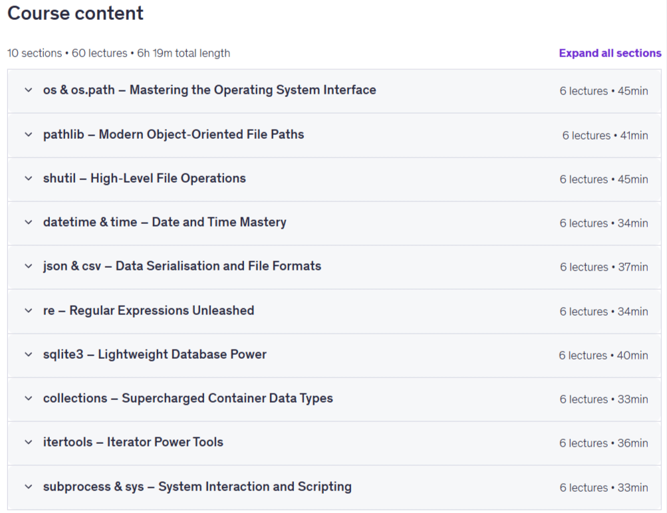Open 'os & os.path – Mastering the Operating System Interface' title
The image size is (667, 513).
point(209,90)
